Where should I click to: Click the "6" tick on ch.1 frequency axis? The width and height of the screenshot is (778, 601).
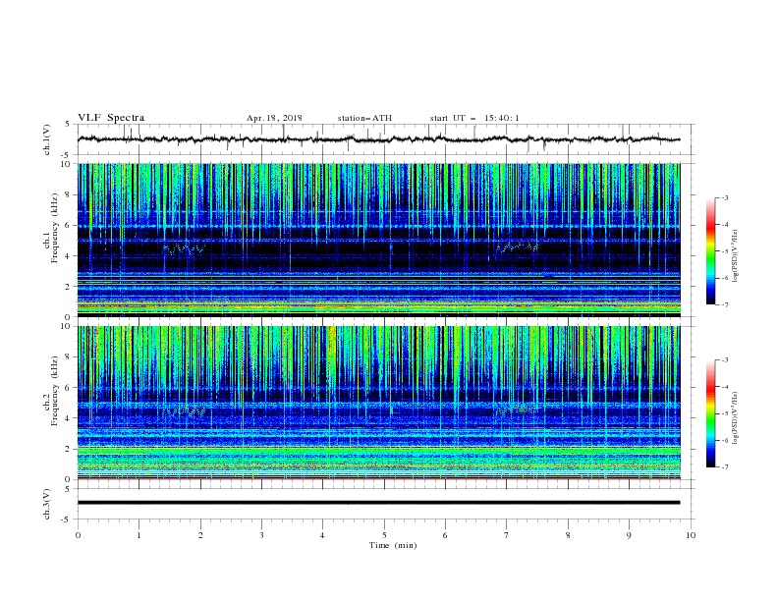coord(69,226)
